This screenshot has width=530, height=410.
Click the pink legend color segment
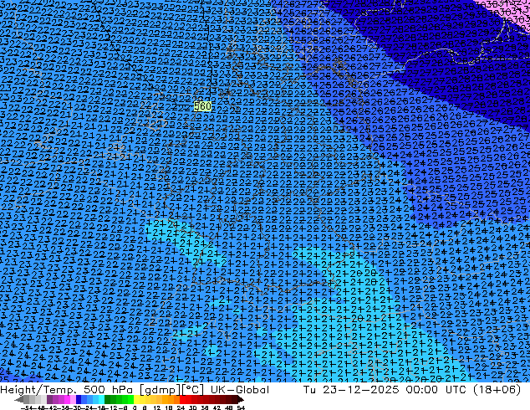point(73,399)
